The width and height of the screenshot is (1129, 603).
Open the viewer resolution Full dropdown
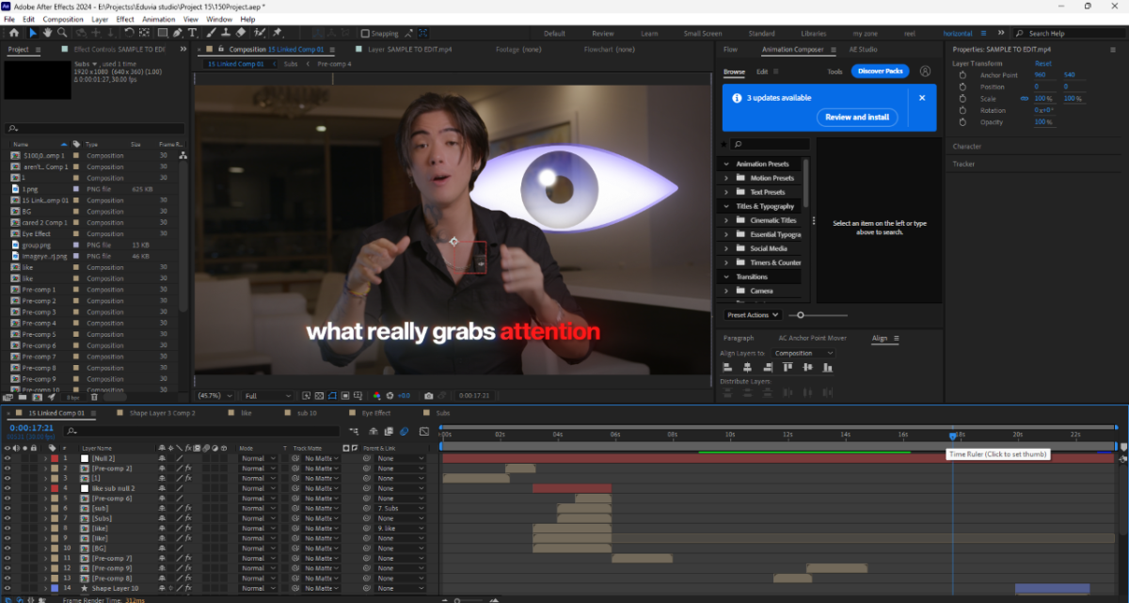267,396
